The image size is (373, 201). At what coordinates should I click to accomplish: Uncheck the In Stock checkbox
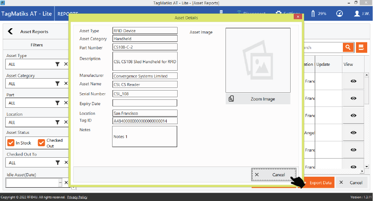click(x=10, y=143)
